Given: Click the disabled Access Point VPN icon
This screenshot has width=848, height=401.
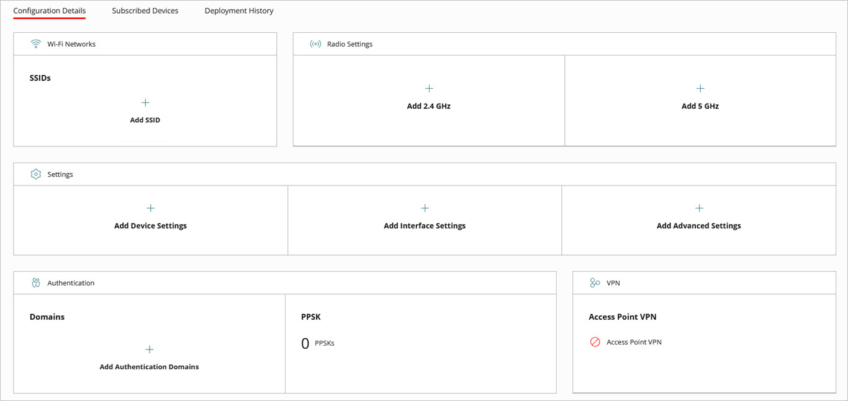Looking at the screenshot, I should point(594,341).
